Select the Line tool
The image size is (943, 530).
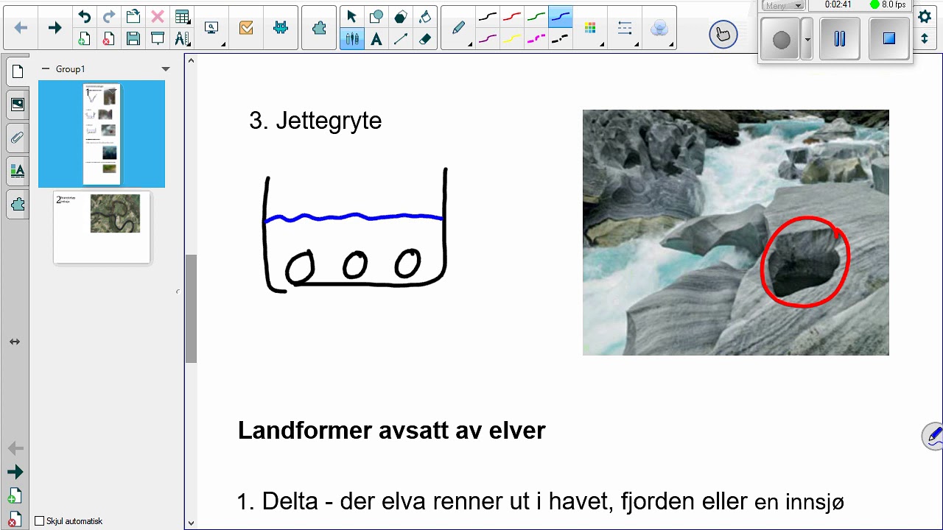pos(400,39)
